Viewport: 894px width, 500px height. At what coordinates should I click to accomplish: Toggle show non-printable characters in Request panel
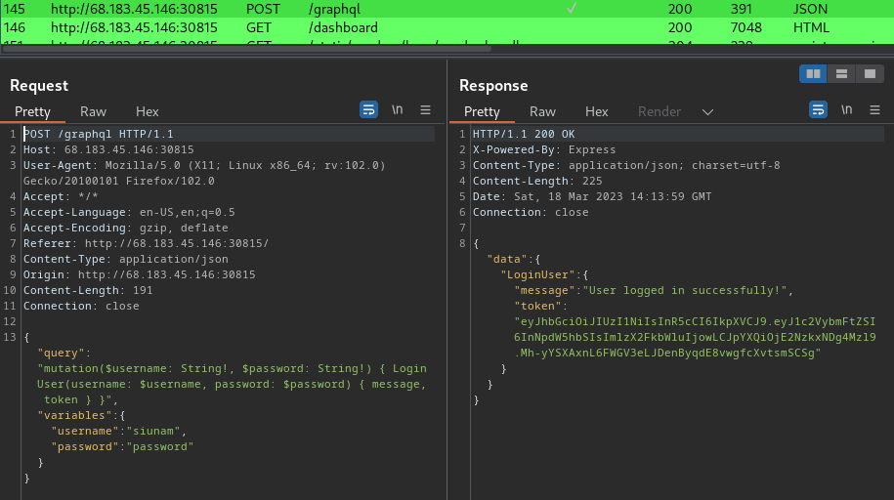click(398, 109)
